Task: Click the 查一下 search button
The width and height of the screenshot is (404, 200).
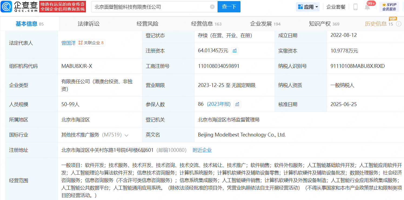Action: (229, 7)
